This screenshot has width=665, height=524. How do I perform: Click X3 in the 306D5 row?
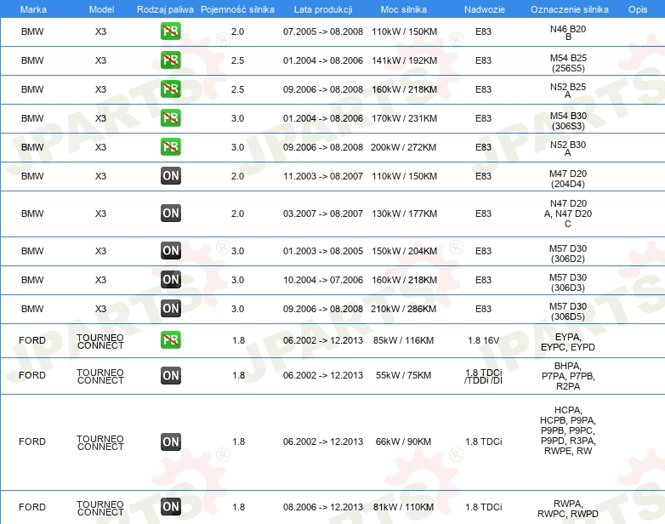(x=100, y=309)
